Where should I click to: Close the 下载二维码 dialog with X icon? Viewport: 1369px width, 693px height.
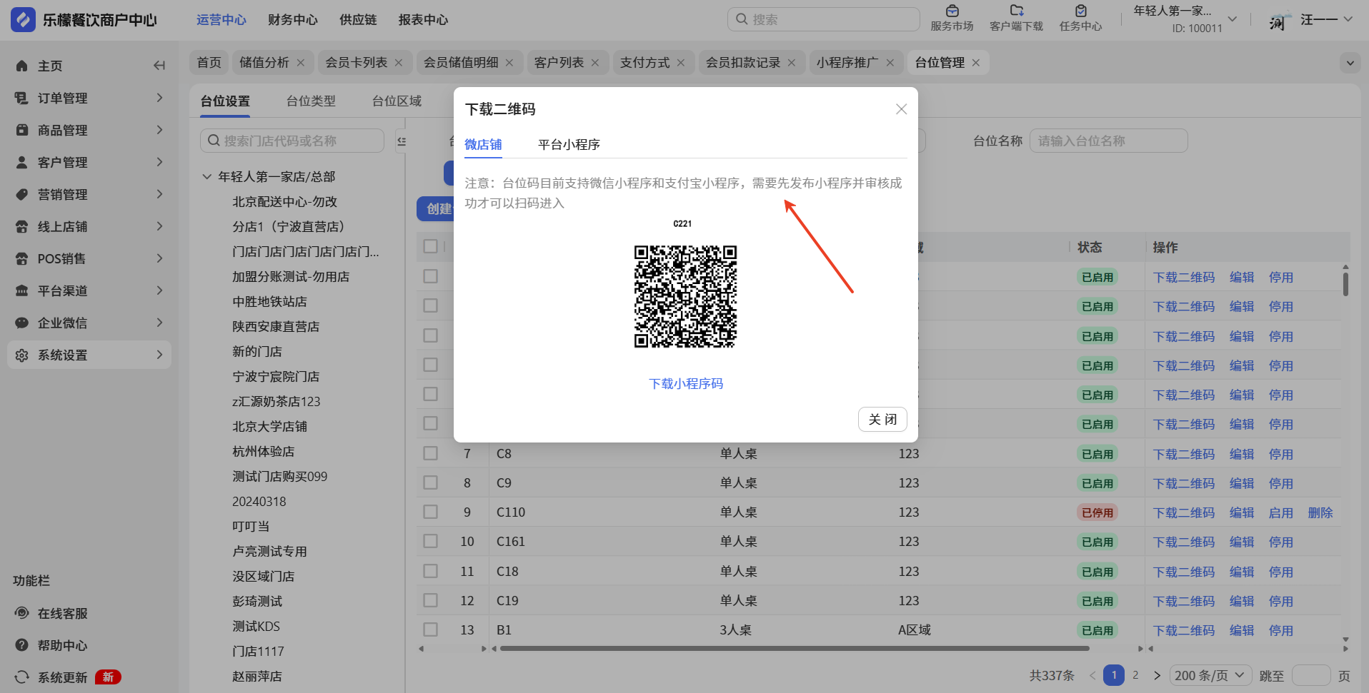[902, 109]
